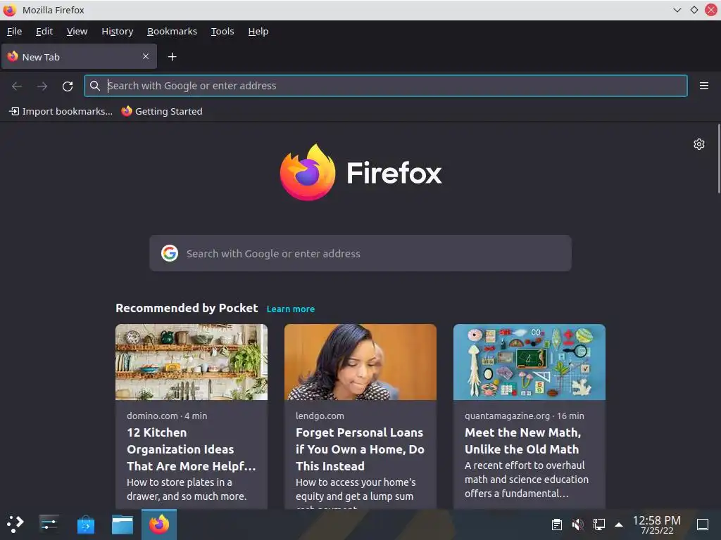Open kitchen shelves article thumbnail
This screenshot has width=721, height=540.
(x=192, y=362)
